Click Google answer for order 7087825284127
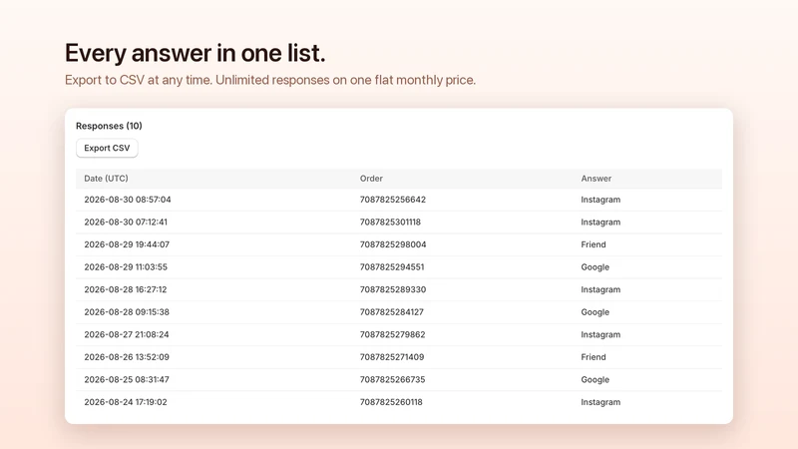Viewport: 798px width, 449px height. point(595,312)
